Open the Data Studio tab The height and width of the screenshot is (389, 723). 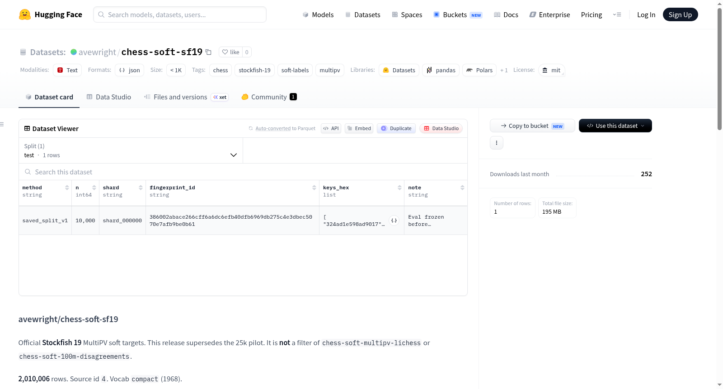tap(109, 97)
